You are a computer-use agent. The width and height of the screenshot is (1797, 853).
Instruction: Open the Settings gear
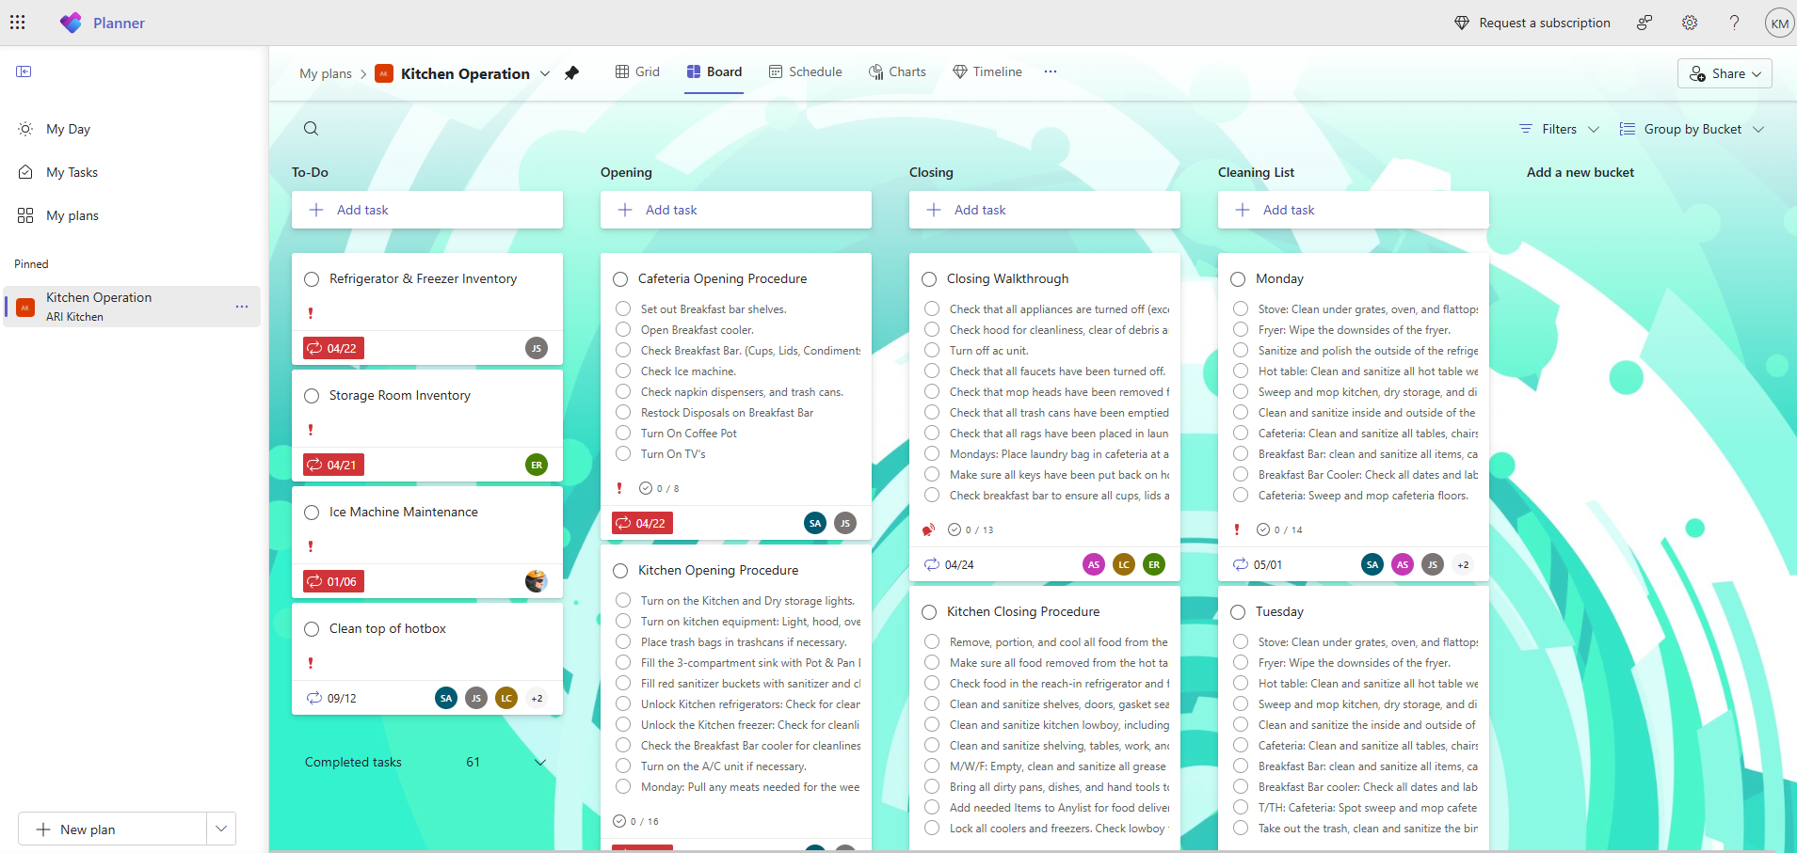(x=1689, y=23)
